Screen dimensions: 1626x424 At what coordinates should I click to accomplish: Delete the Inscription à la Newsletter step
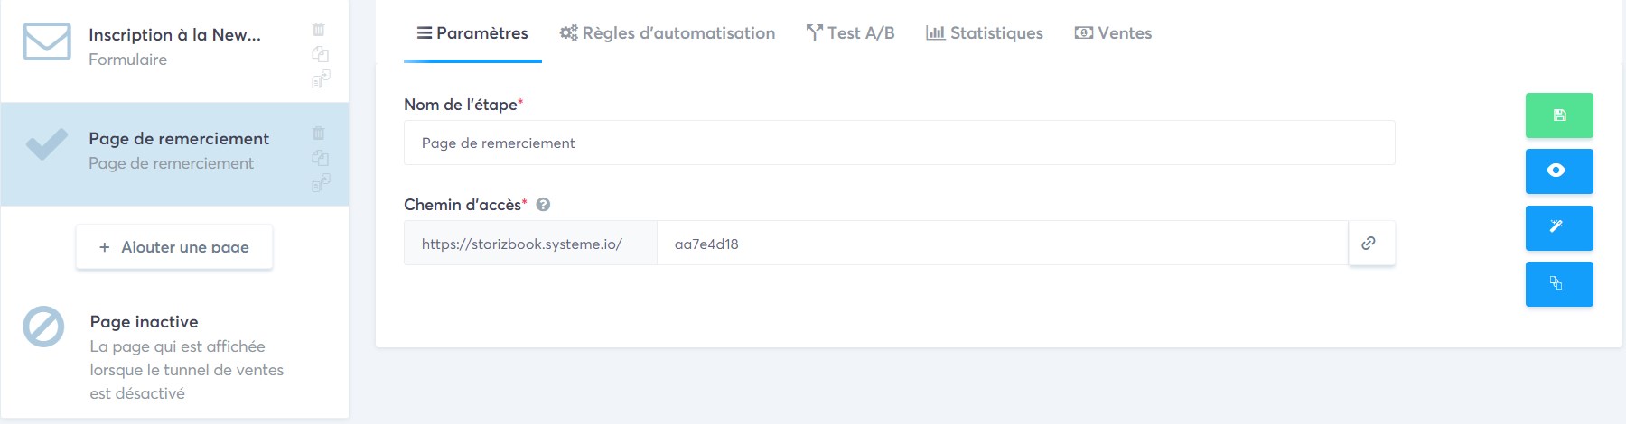[319, 30]
